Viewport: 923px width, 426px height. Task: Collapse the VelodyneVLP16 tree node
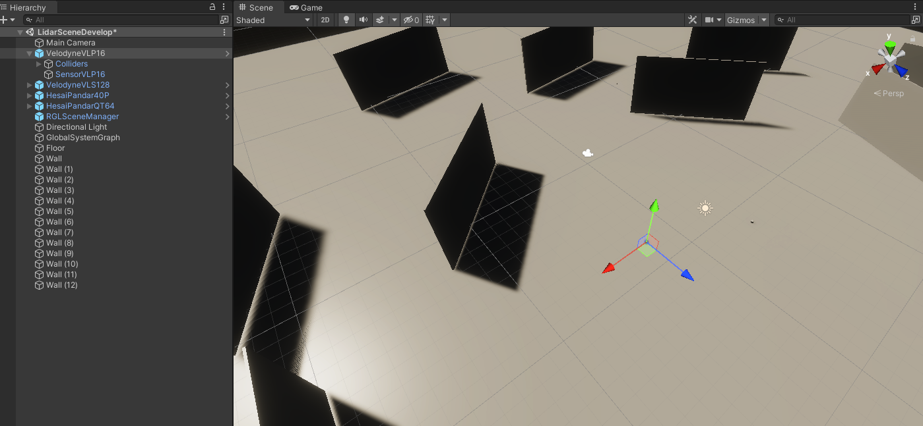[29, 53]
